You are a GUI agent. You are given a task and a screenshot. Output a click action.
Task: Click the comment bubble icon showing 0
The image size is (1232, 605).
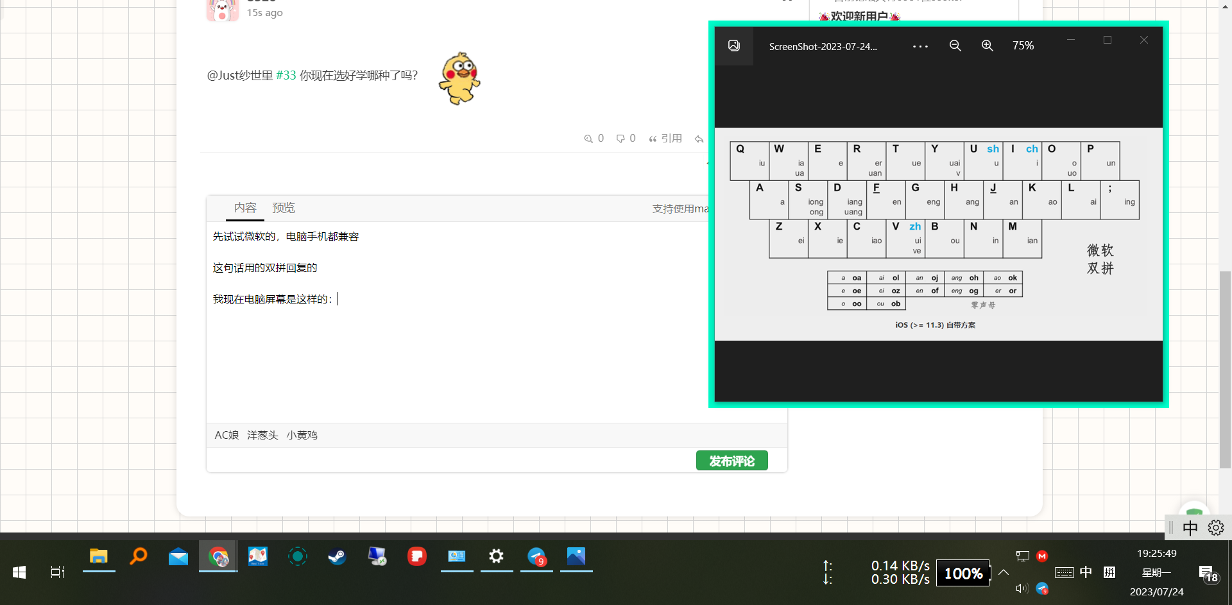[x=620, y=139]
